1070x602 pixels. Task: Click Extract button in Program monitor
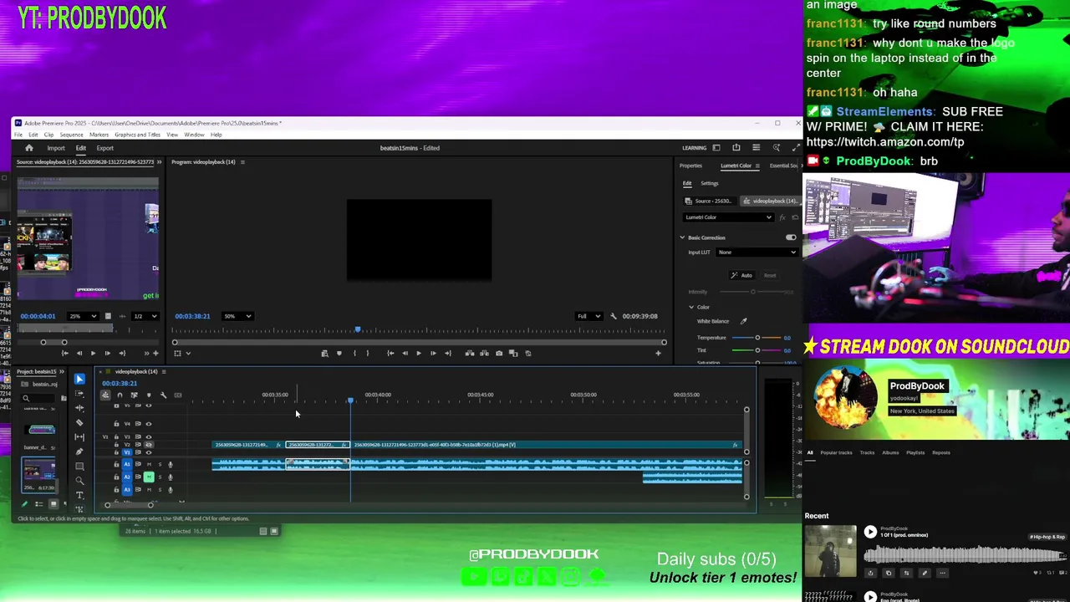coord(484,353)
